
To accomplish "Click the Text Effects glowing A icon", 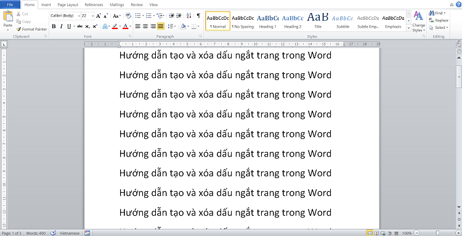I will click(x=105, y=26).
